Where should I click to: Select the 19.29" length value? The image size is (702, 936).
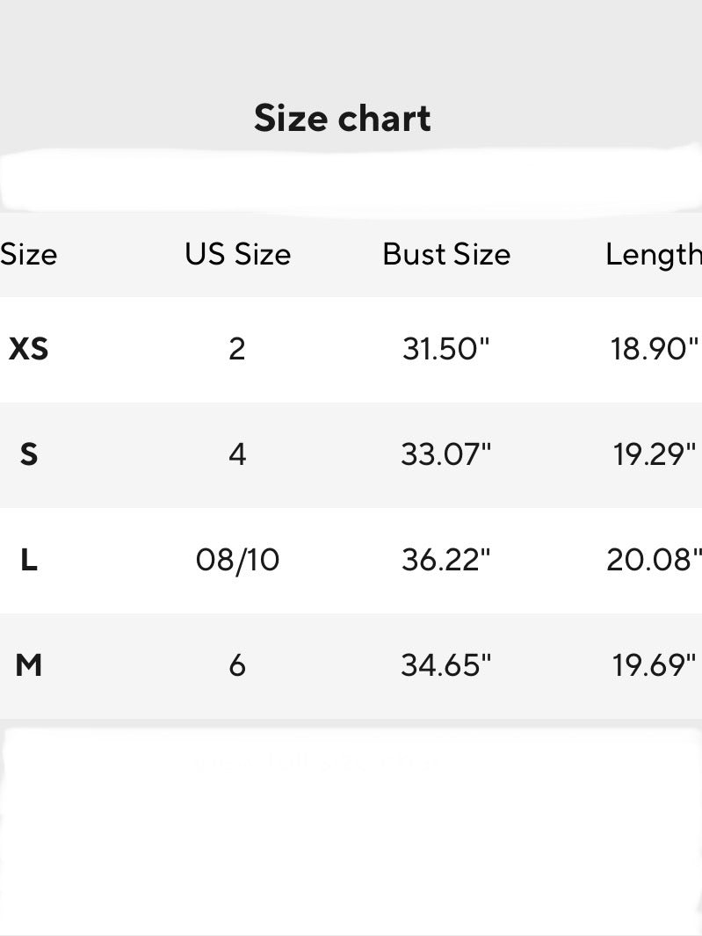point(655,454)
